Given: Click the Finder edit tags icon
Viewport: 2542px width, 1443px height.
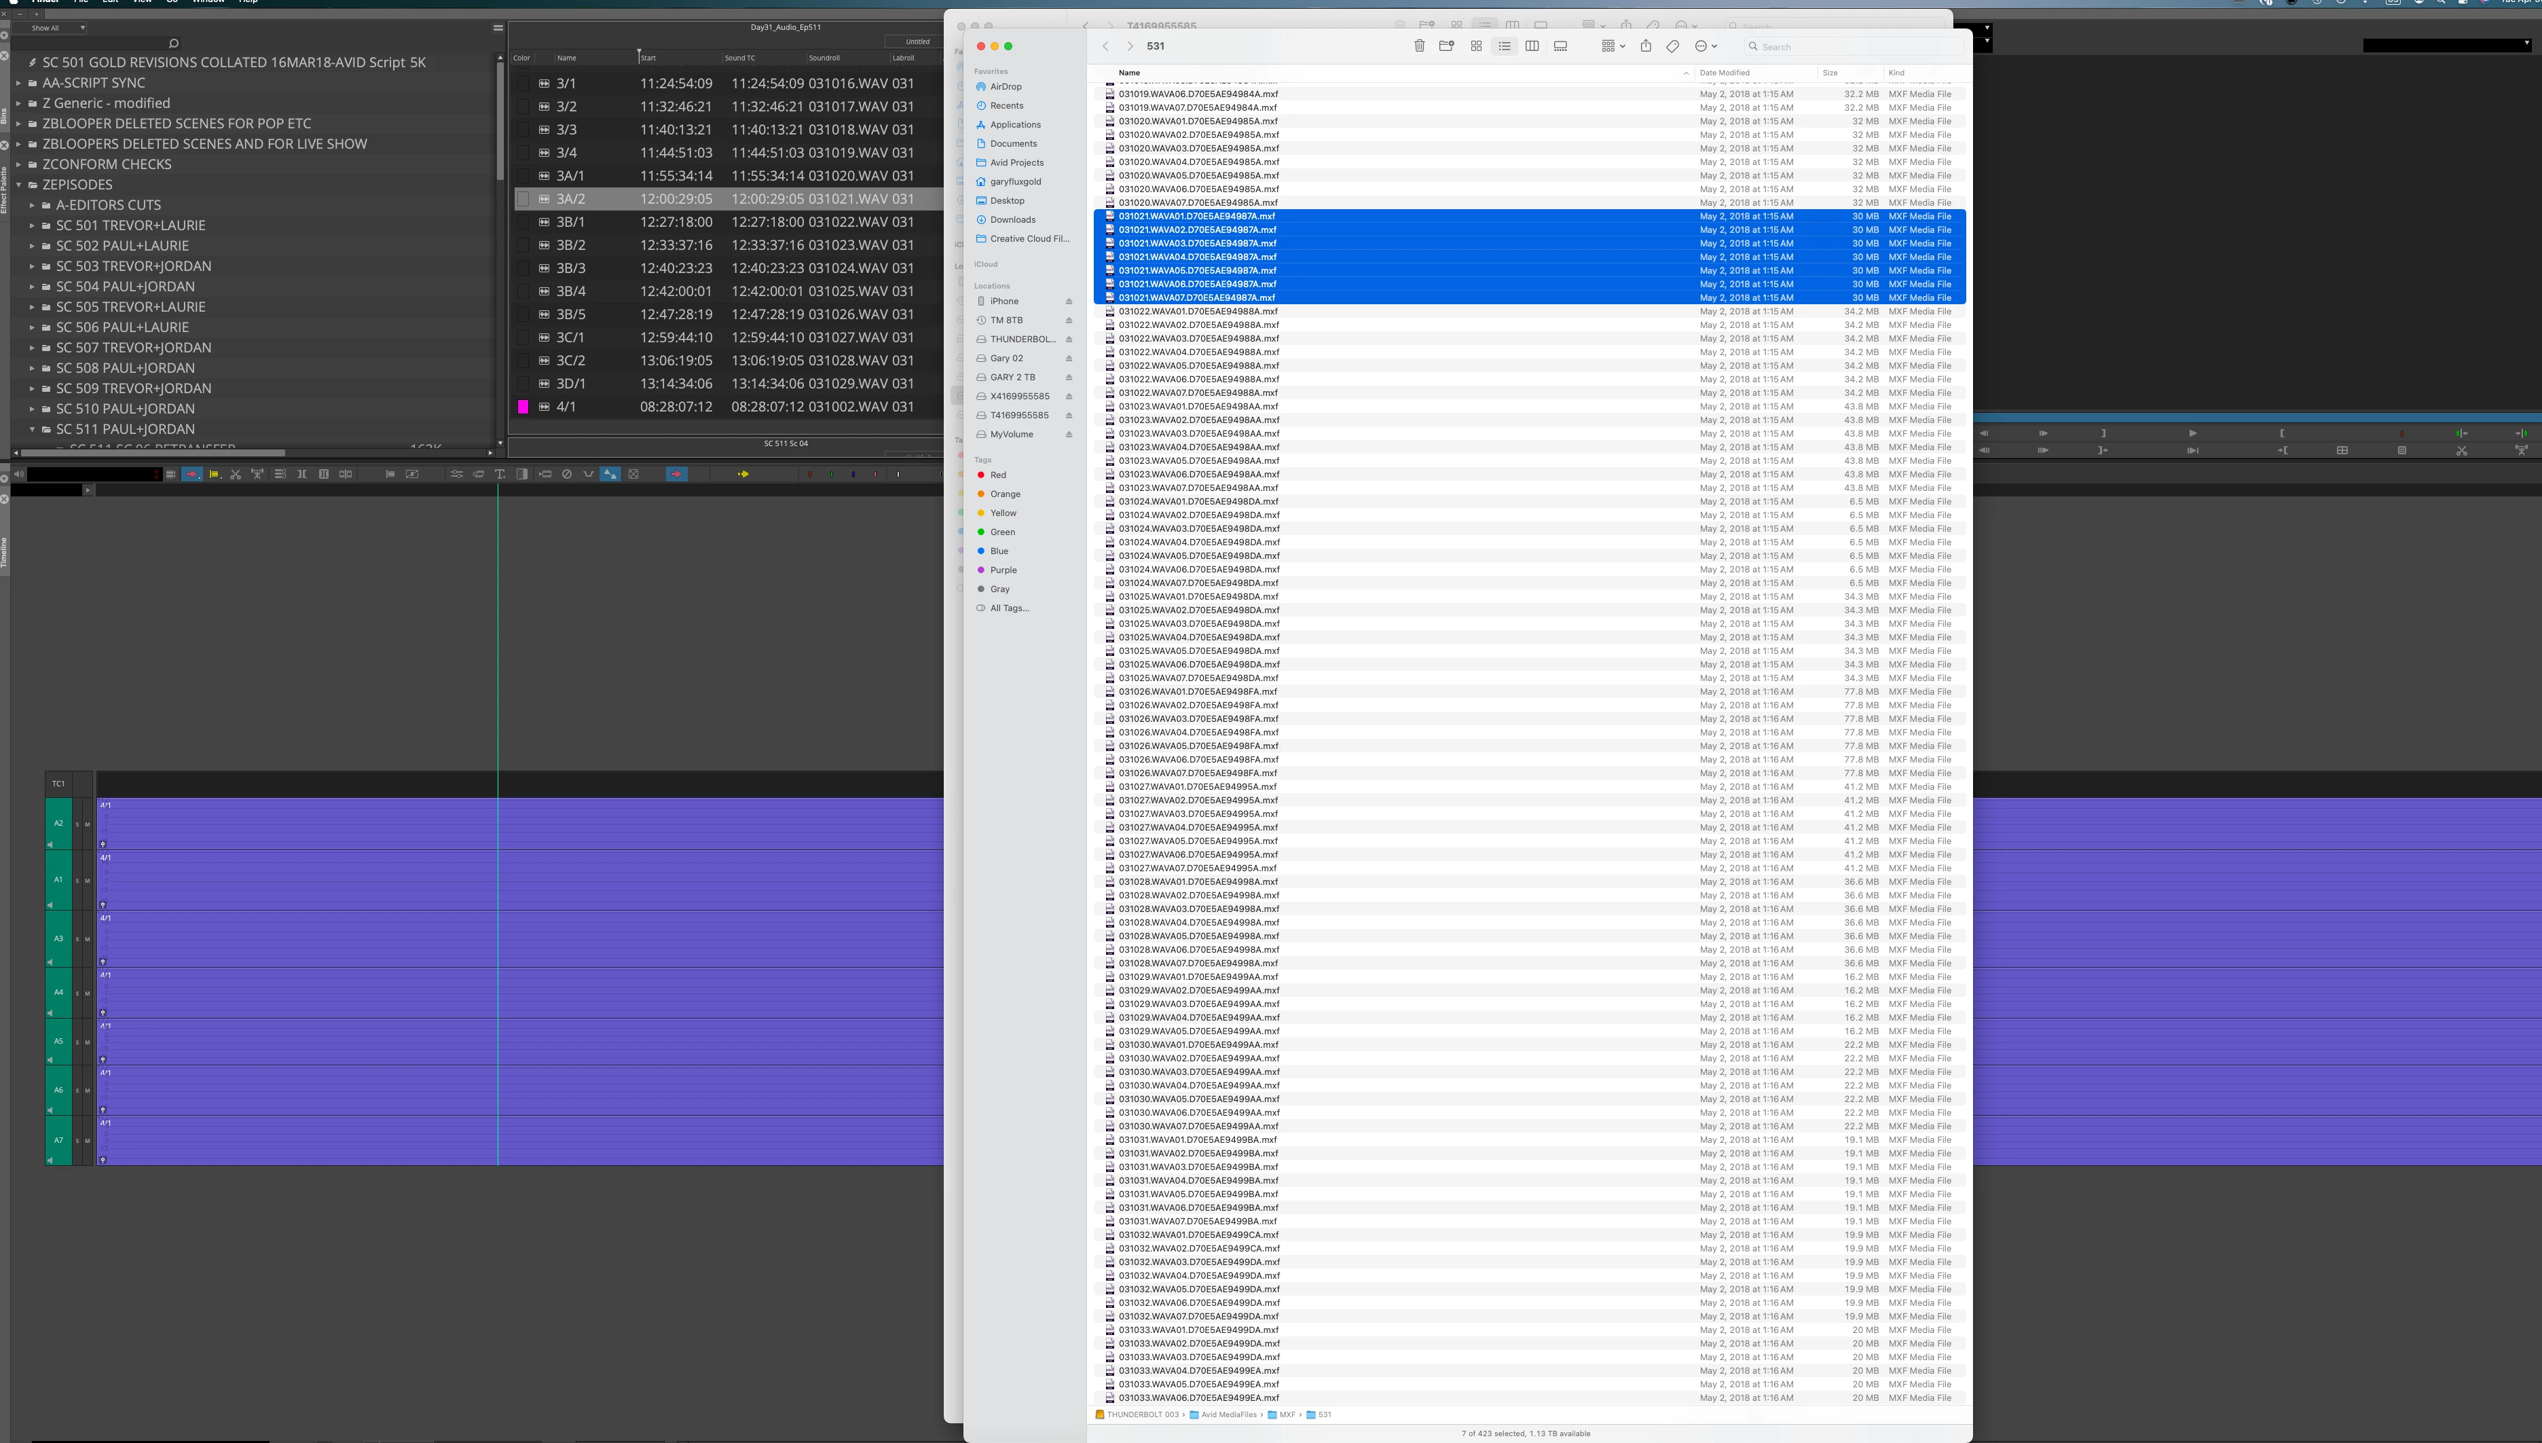Looking at the screenshot, I should point(1672,45).
